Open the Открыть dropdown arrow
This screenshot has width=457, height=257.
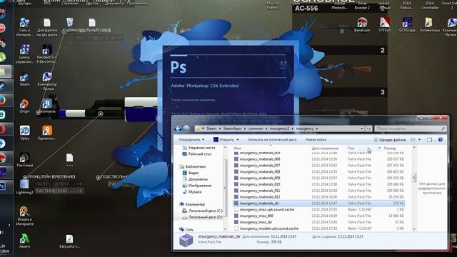coord(238,140)
